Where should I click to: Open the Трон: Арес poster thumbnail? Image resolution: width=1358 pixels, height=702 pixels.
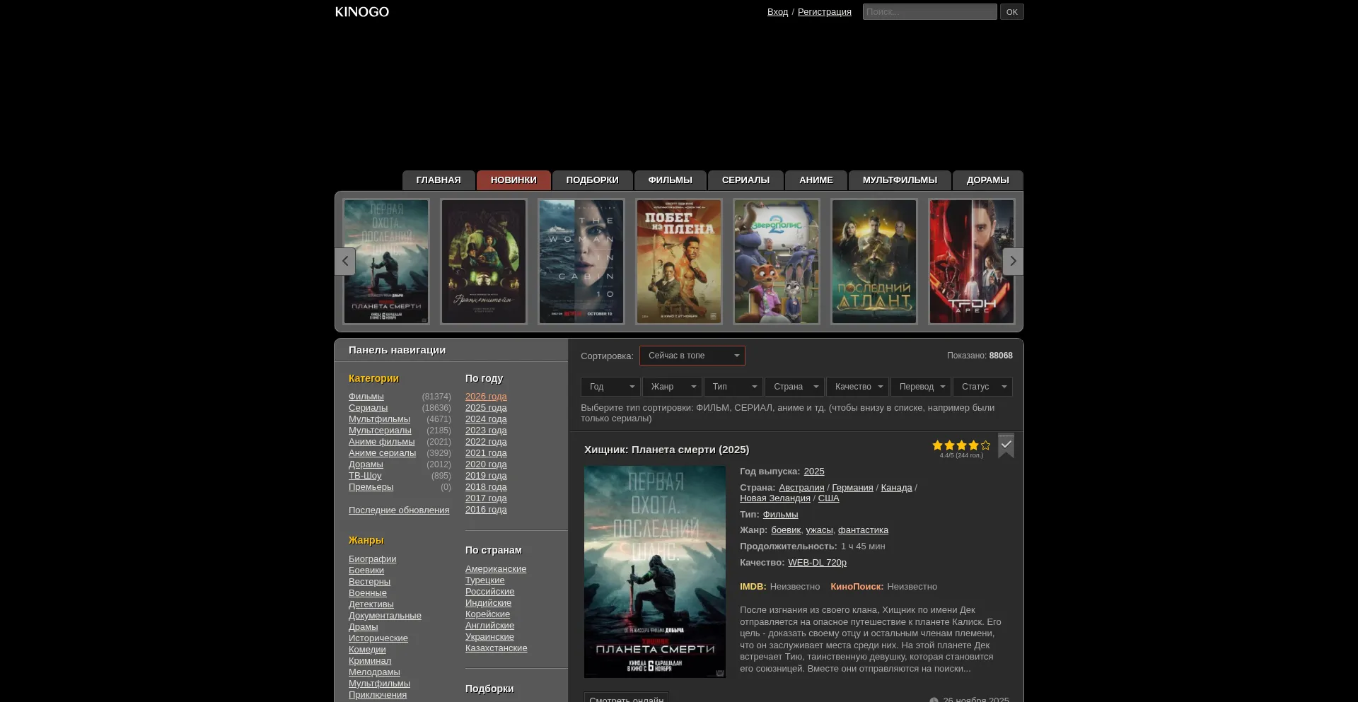pos(971,262)
